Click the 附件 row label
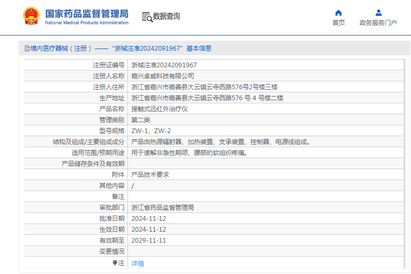The image size is (411, 274). pos(118,175)
